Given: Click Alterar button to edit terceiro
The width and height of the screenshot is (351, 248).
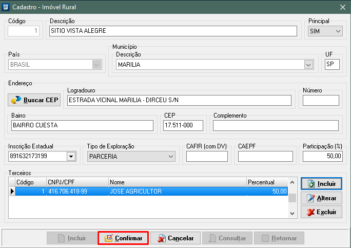Looking at the screenshot, I should point(321,198).
